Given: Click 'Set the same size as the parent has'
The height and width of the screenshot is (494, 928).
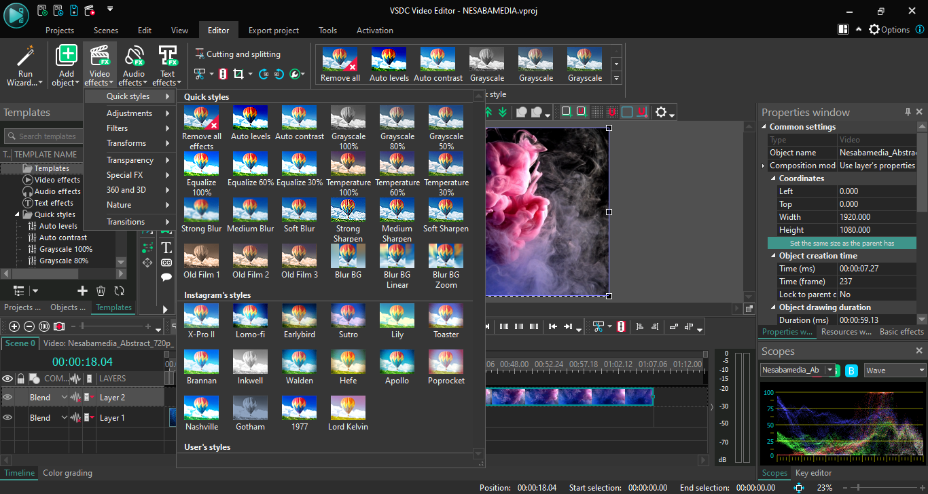Looking at the screenshot, I should pos(842,243).
